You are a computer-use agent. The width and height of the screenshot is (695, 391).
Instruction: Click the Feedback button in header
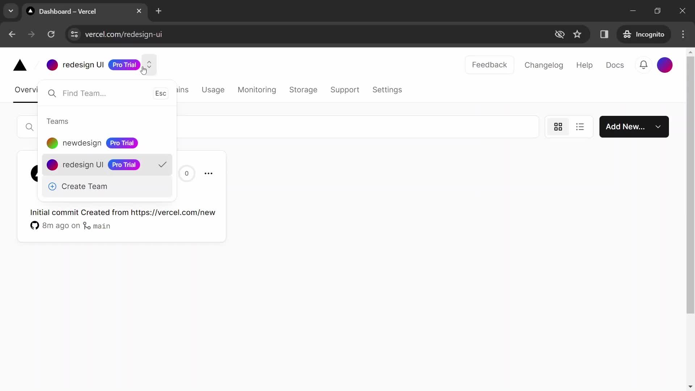pos(489,64)
